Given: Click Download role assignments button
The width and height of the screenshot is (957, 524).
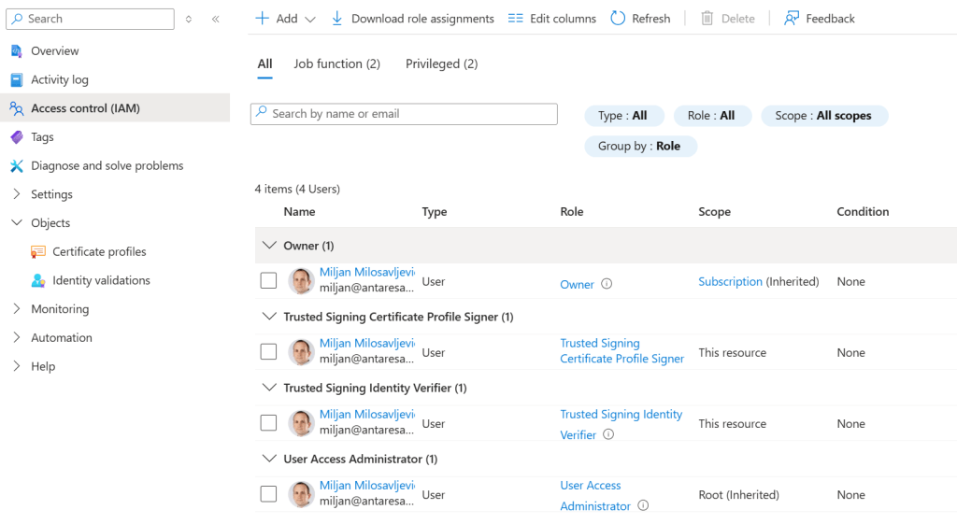Looking at the screenshot, I should coord(412,19).
